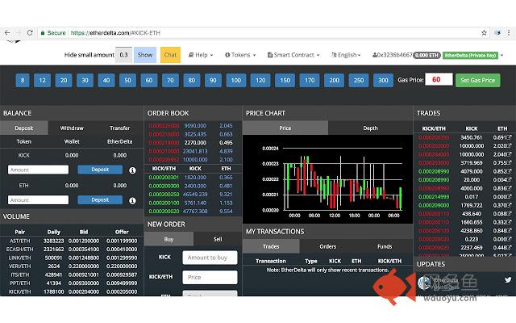
Task: Open the Help dropdown menu
Action: 201,55
